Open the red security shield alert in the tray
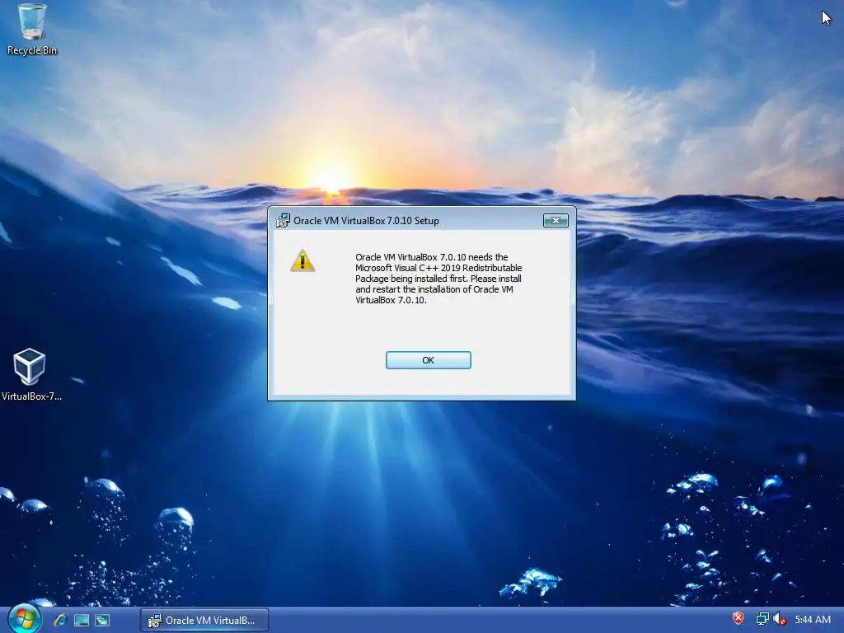The image size is (844, 633). click(x=738, y=618)
